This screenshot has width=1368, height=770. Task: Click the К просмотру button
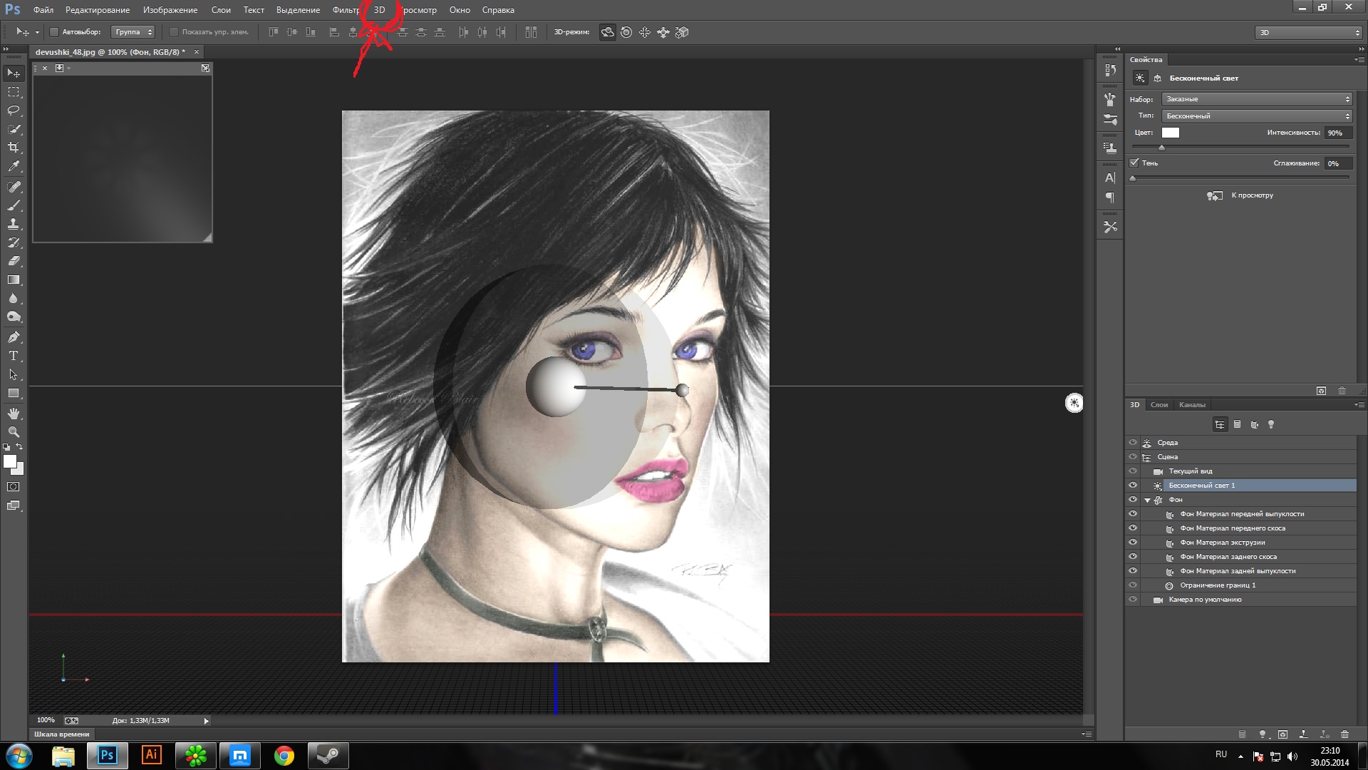(1240, 195)
